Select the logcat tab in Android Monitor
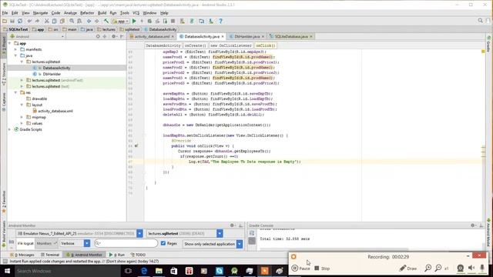 pyautogui.click(x=25, y=243)
